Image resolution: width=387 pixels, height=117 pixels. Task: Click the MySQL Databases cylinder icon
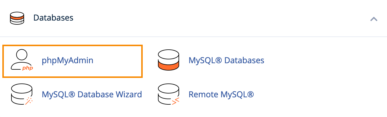(x=168, y=60)
